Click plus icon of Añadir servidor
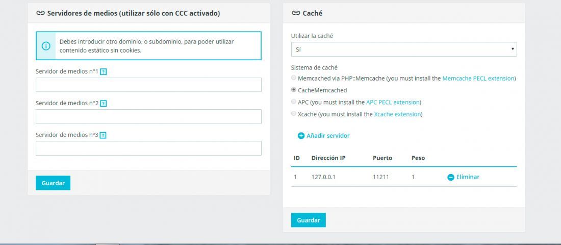This screenshot has width=561, height=245. [x=301, y=136]
